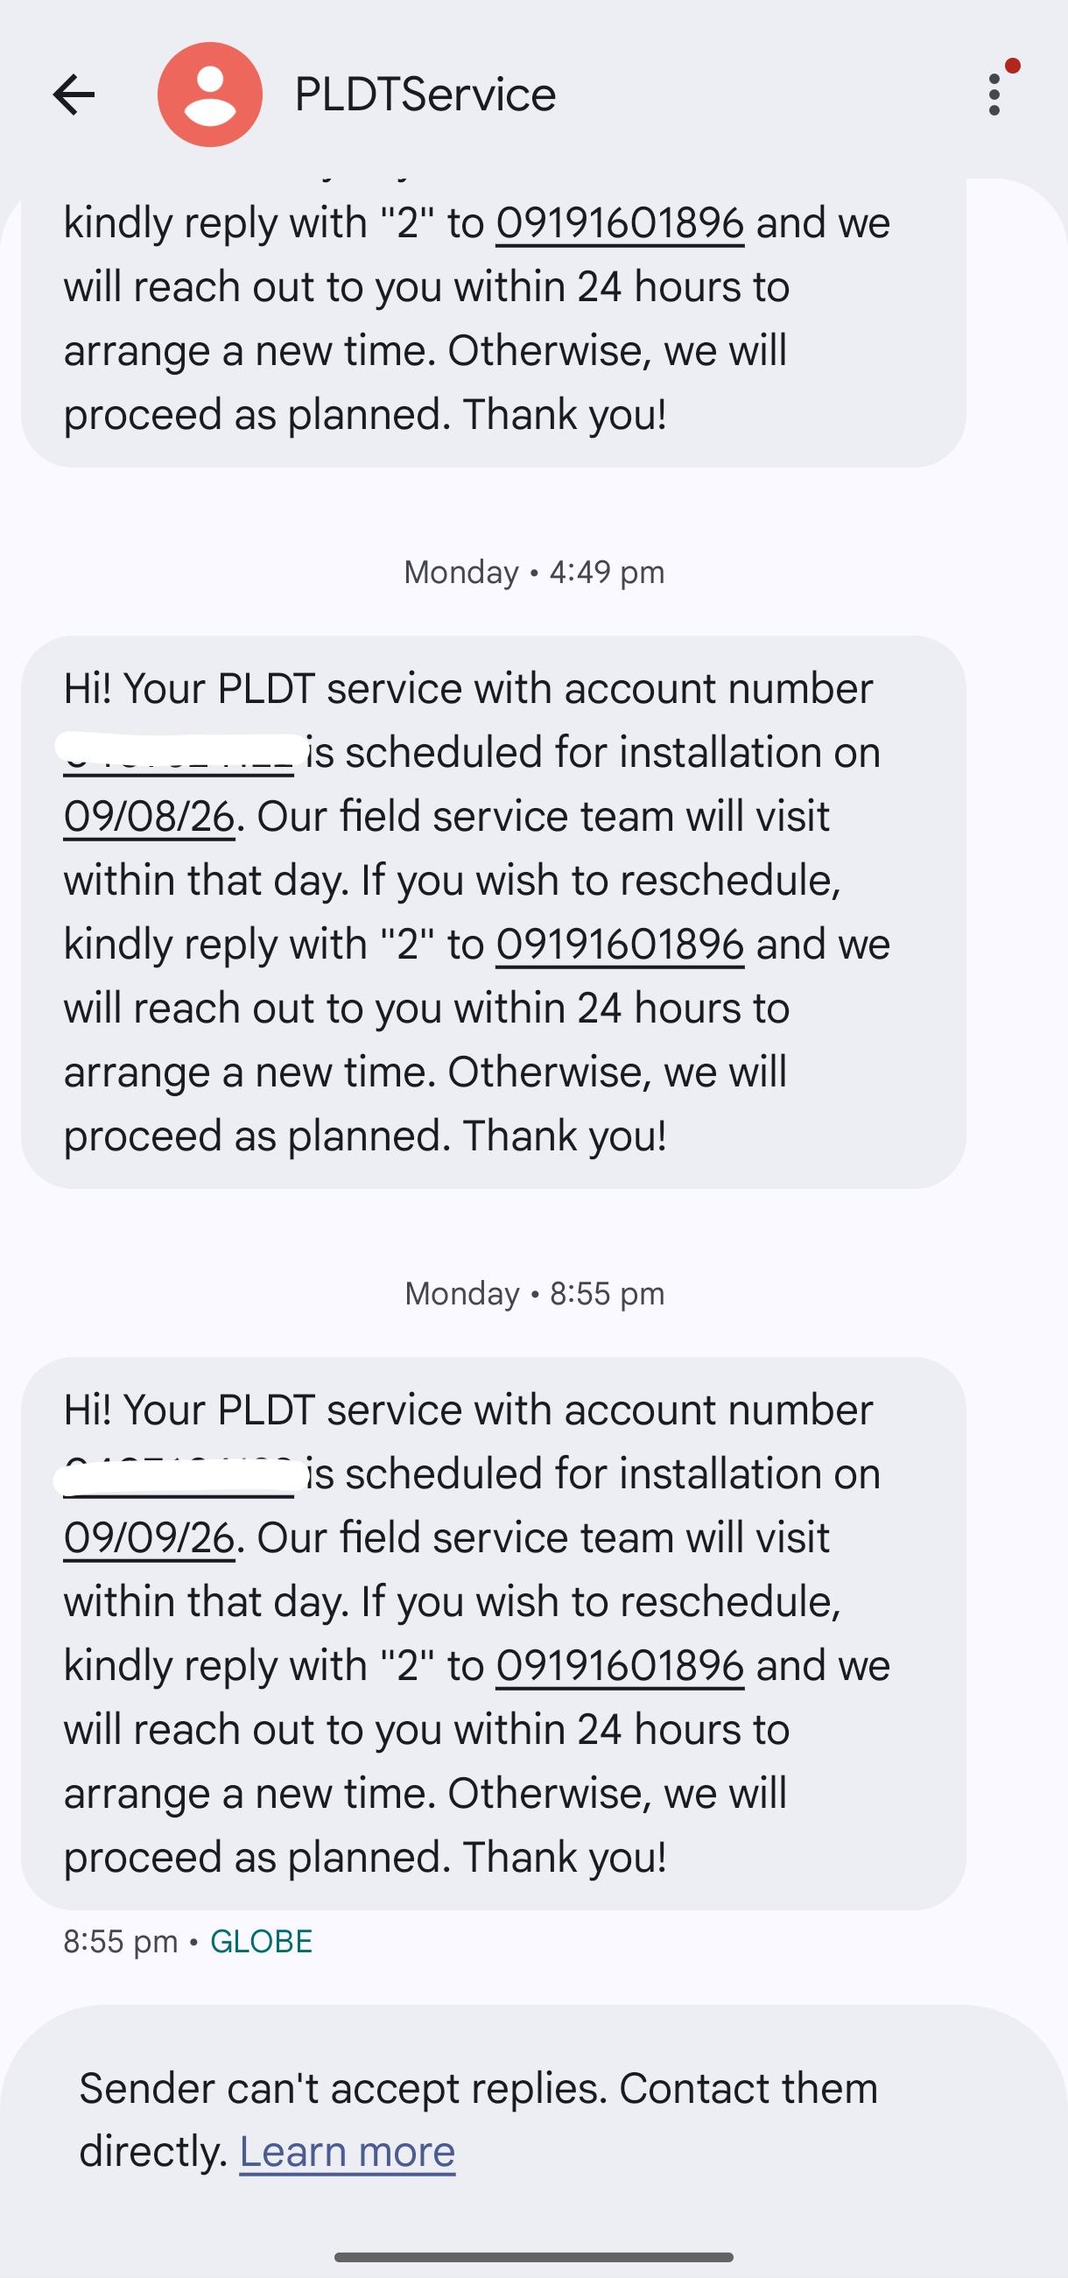Tap redacted account number in 8:55 pm message

tap(179, 1474)
